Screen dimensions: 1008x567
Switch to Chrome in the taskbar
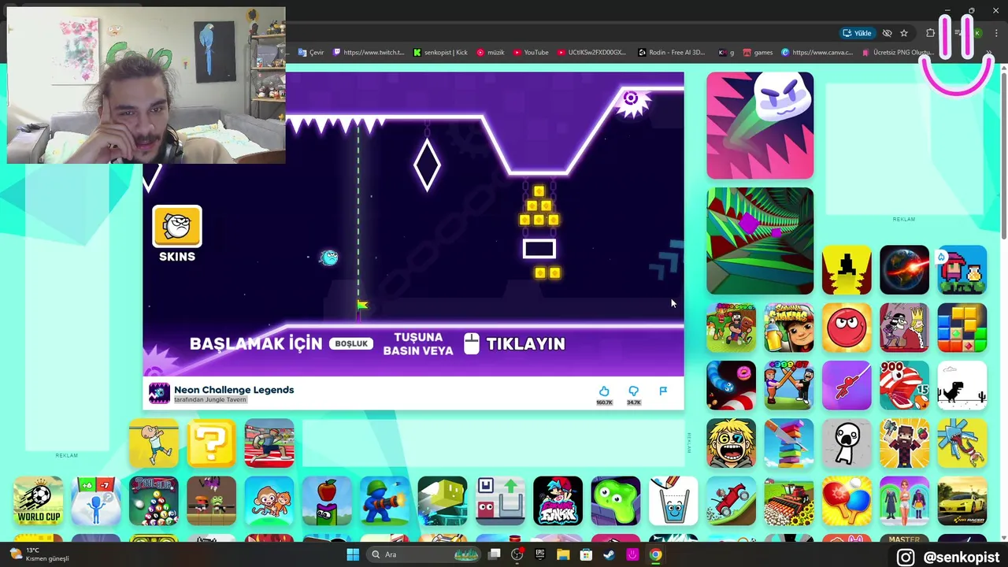pos(655,554)
